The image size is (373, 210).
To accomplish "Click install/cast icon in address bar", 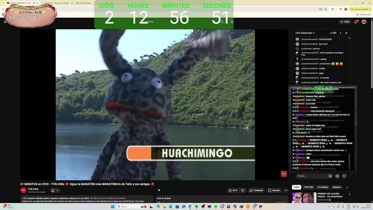I will pyautogui.click(x=321, y=9).
